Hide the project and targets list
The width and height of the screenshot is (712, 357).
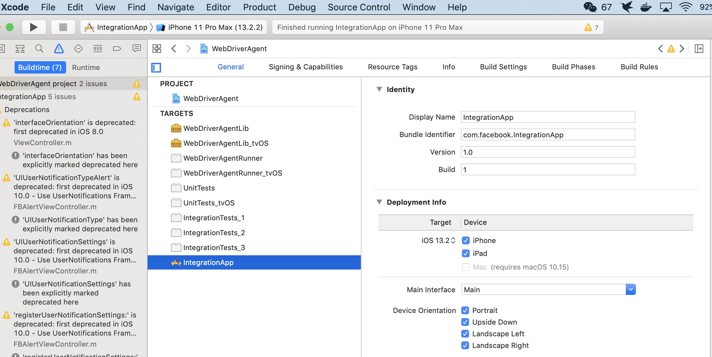click(x=156, y=67)
